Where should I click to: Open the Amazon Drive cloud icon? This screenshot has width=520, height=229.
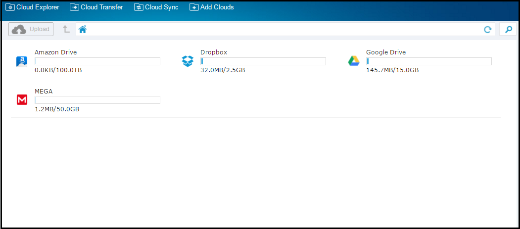click(x=22, y=61)
